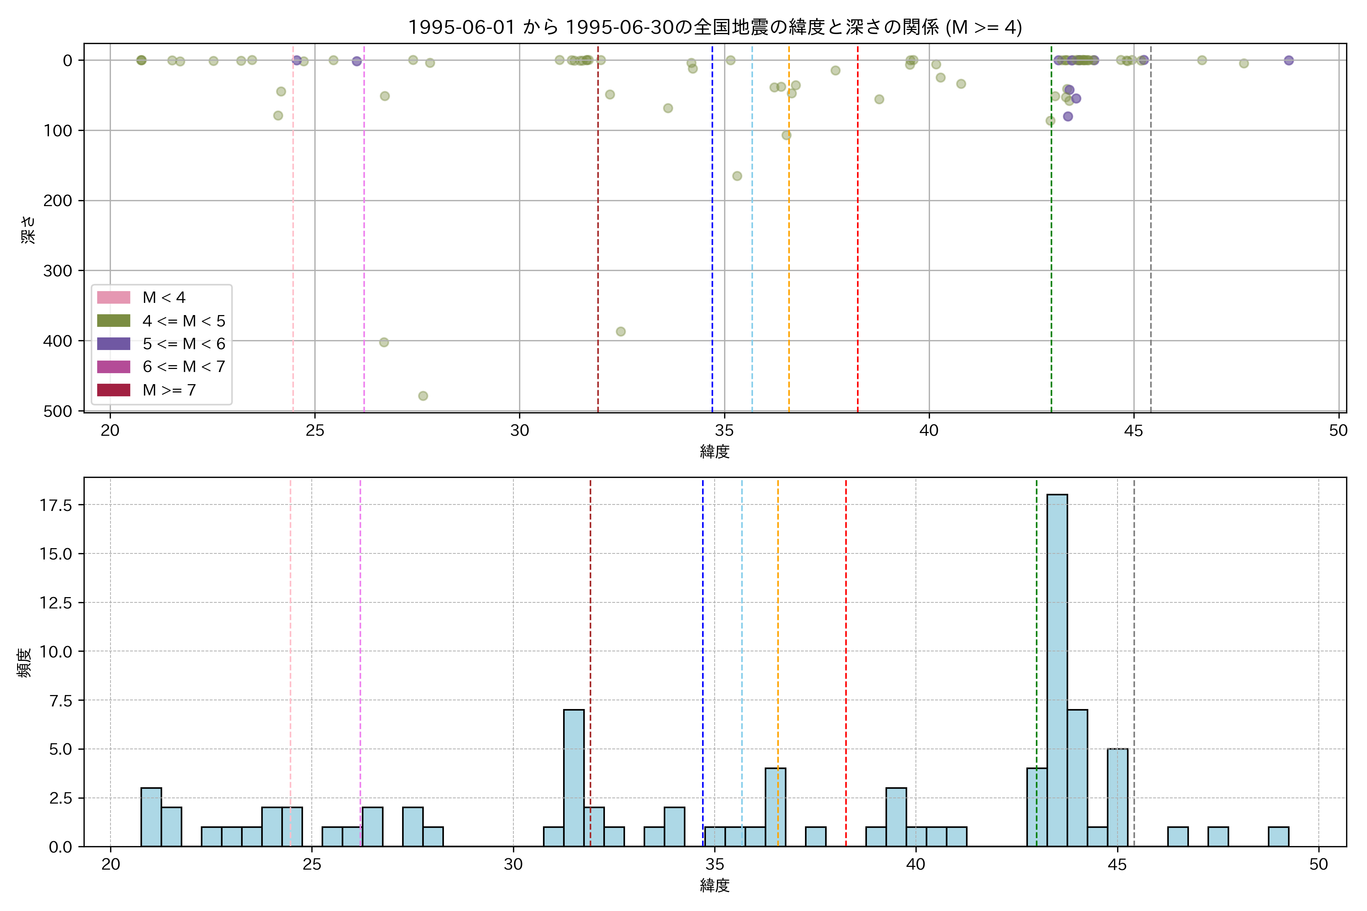Click the 500 tick label on depth axis
1367x911 pixels.
[x=58, y=411]
